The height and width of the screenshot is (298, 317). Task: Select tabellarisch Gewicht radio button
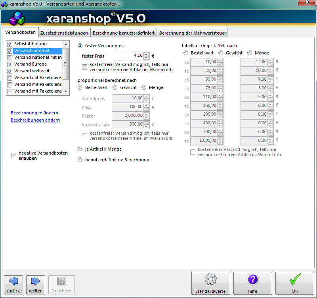[221, 53]
